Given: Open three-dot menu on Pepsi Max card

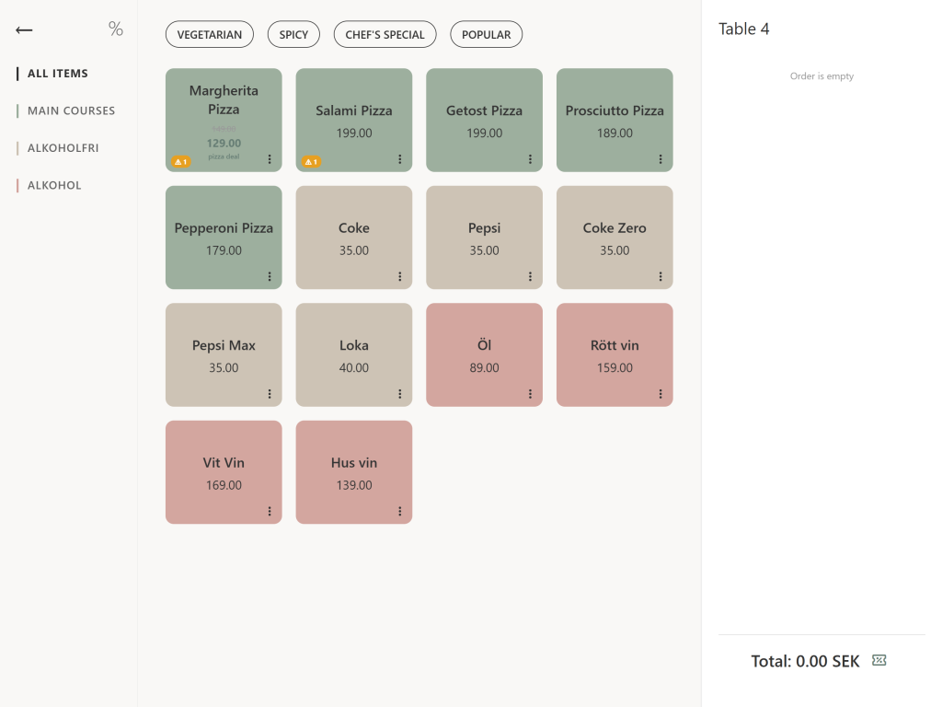Looking at the screenshot, I should [270, 394].
